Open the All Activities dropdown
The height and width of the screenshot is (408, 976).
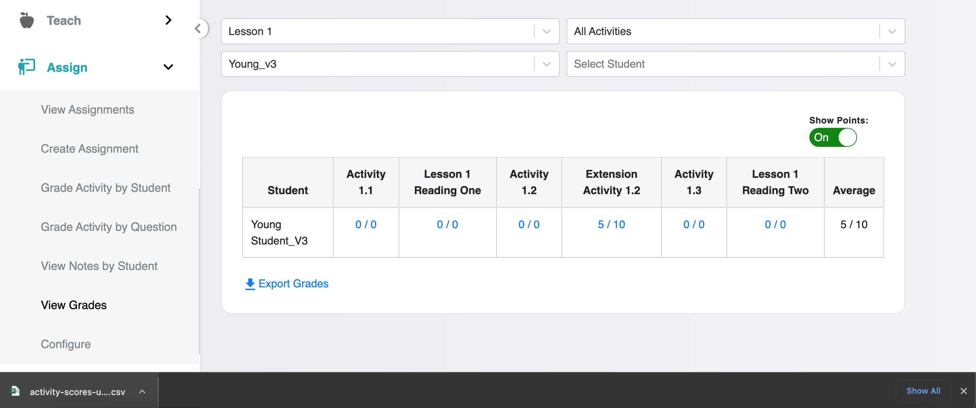736,31
